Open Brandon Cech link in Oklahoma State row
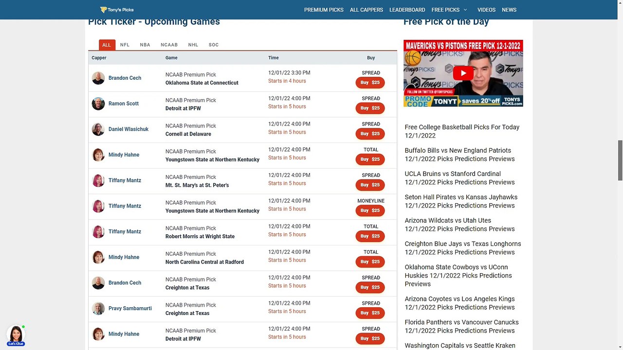 [125, 78]
